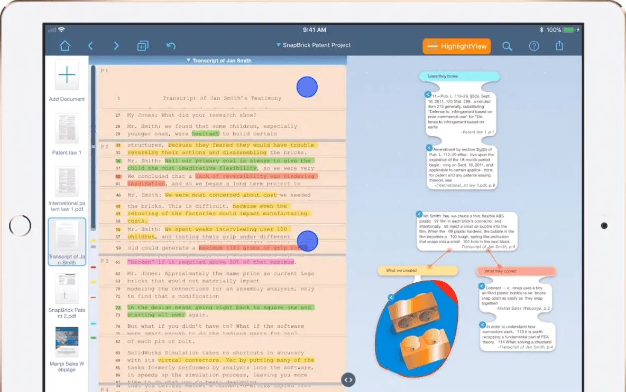Tap the Wi-Fi status icon

click(x=61, y=30)
